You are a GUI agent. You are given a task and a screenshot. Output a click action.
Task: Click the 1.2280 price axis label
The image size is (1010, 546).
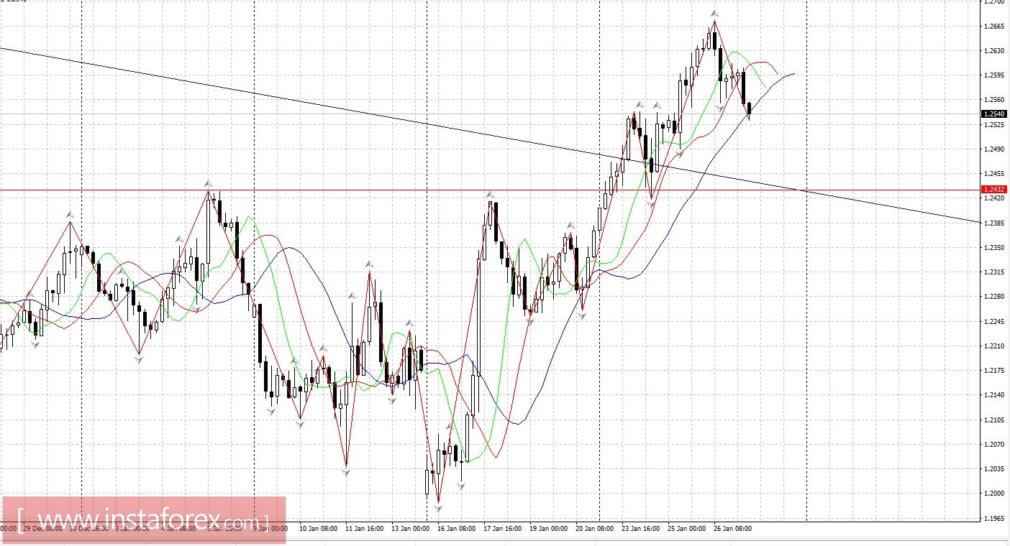(x=994, y=297)
